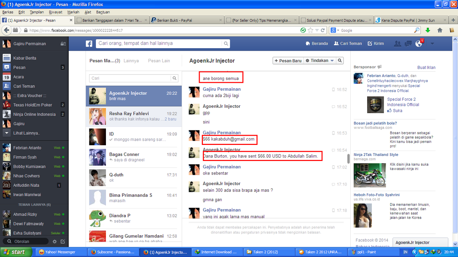Click Cari Teman in top bar
Viewport: 458px width, 257px height.
click(348, 43)
